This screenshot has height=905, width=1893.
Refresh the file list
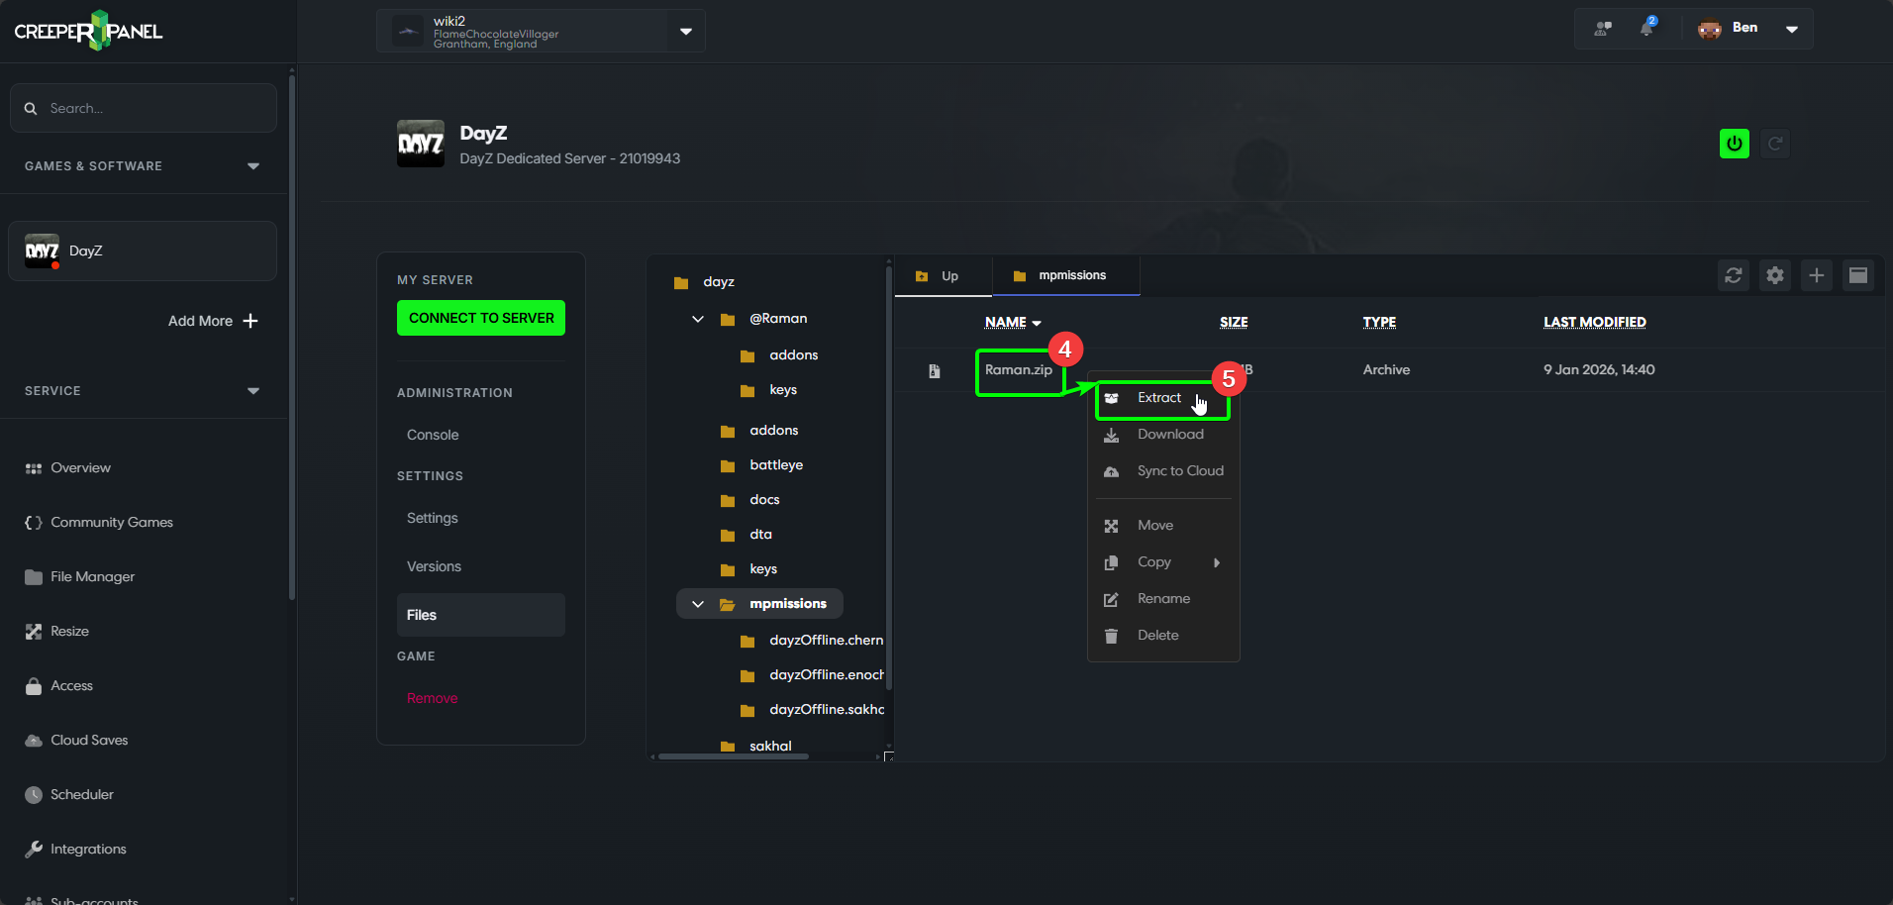(1733, 275)
